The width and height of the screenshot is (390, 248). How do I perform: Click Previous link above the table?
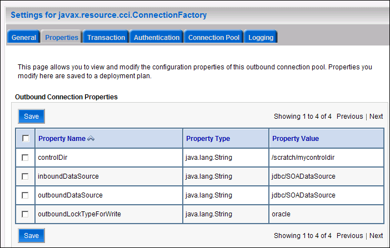349,117
